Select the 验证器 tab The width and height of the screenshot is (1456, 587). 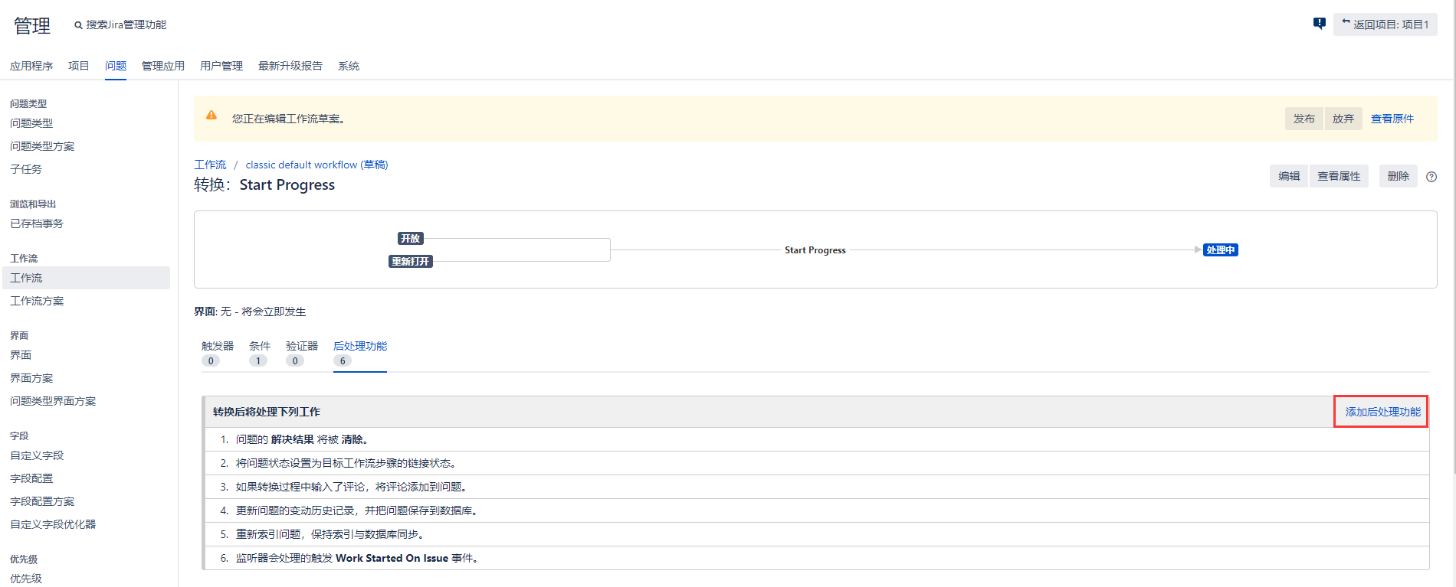point(301,347)
